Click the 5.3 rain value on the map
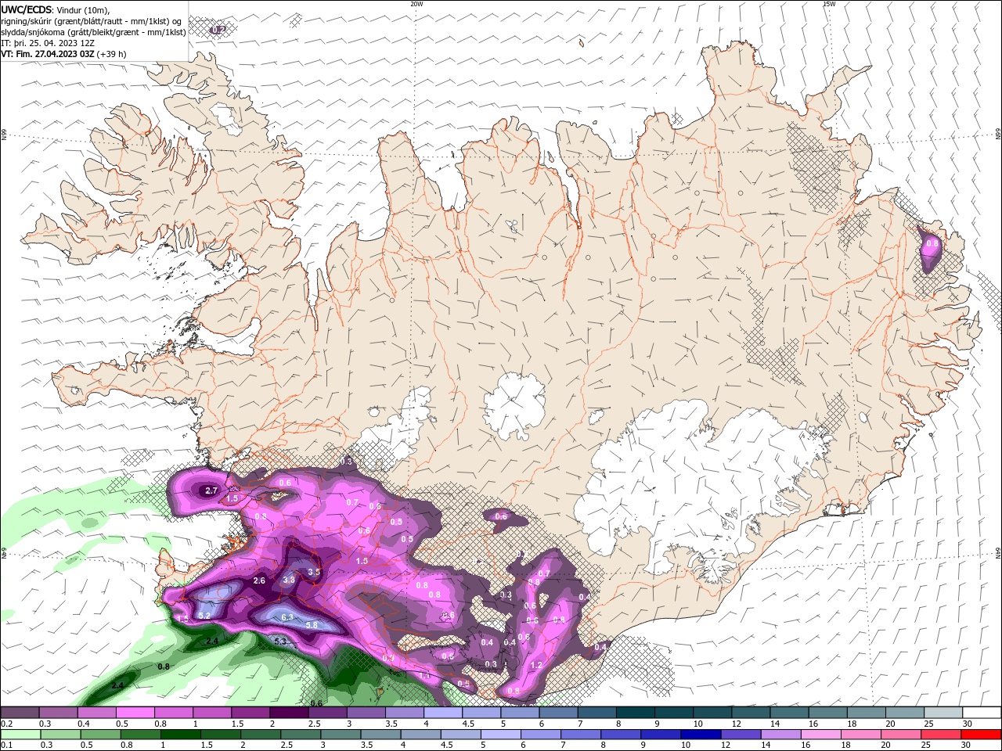Screen dimensions: 1002x751 click(x=281, y=641)
